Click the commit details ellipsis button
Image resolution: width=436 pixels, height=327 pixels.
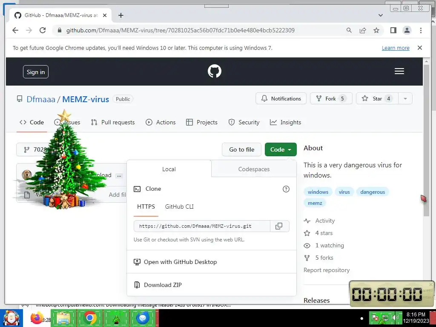[119, 176]
